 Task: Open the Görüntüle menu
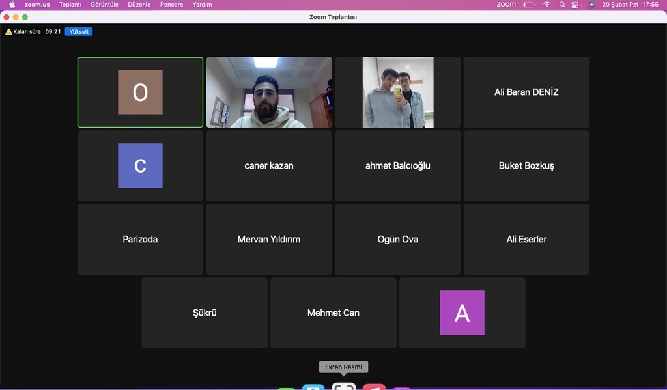pos(104,5)
